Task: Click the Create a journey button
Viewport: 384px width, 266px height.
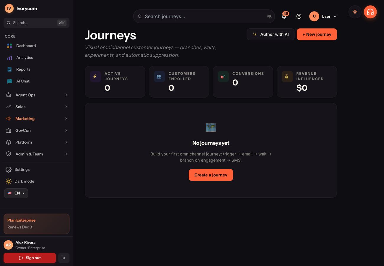Action: pos(211,175)
